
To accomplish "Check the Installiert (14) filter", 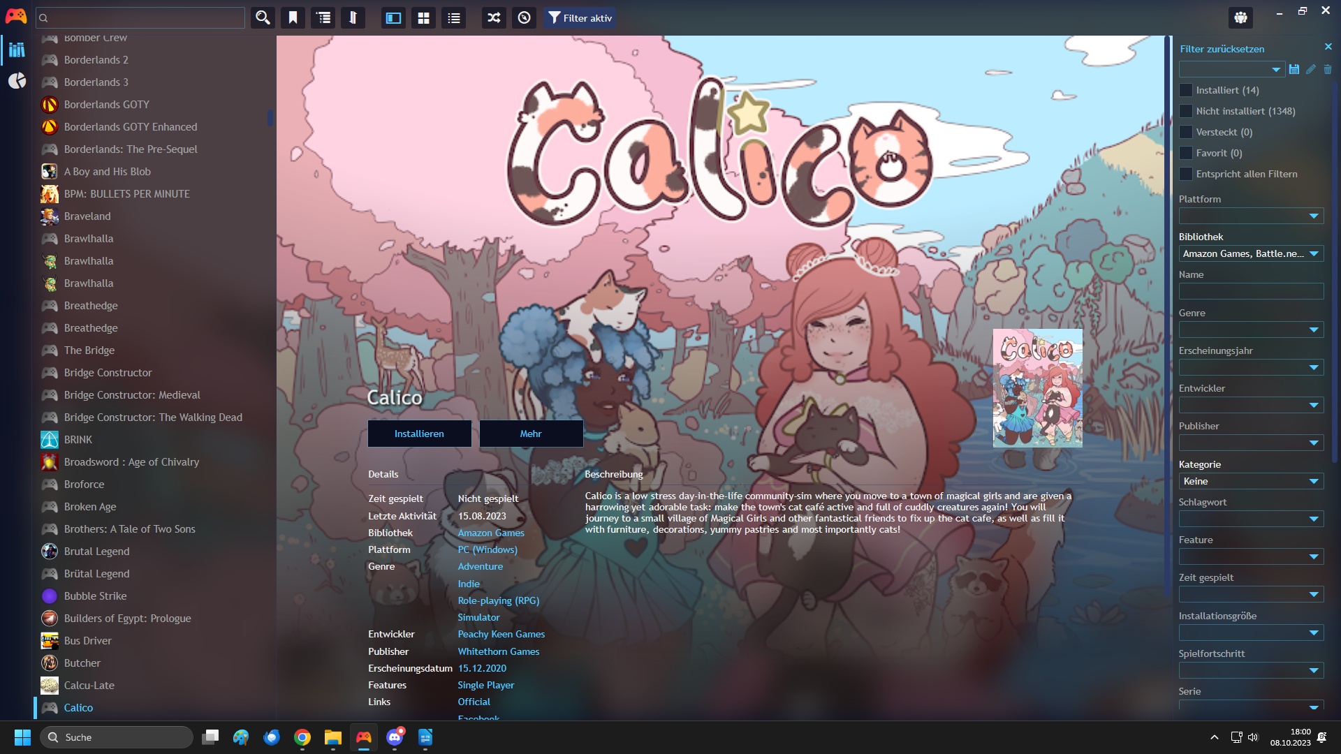I will 1185,90.
